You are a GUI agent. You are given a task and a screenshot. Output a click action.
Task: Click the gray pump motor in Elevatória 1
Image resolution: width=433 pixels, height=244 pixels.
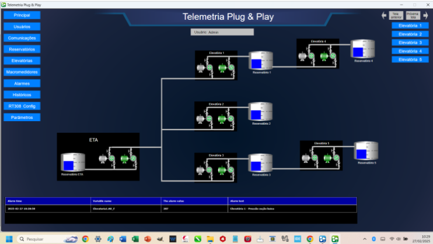pyautogui.click(x=202, y=68)
